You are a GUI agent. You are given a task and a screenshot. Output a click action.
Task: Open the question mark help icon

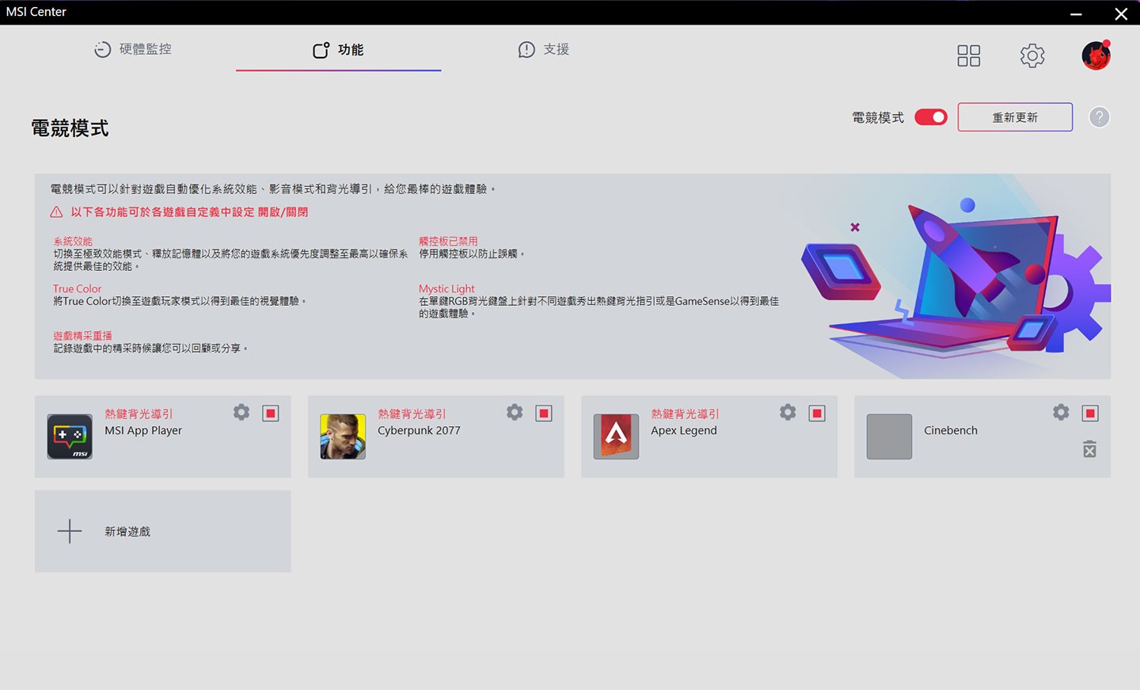(x=1099, y=117)
